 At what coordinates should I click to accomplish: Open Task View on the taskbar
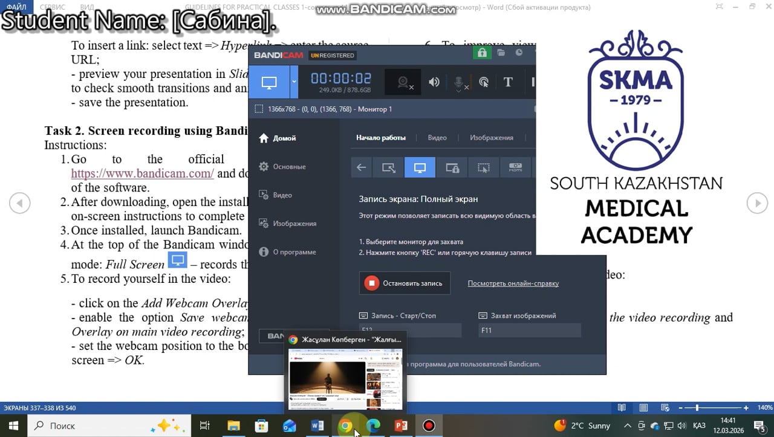(x=205, y=426)
